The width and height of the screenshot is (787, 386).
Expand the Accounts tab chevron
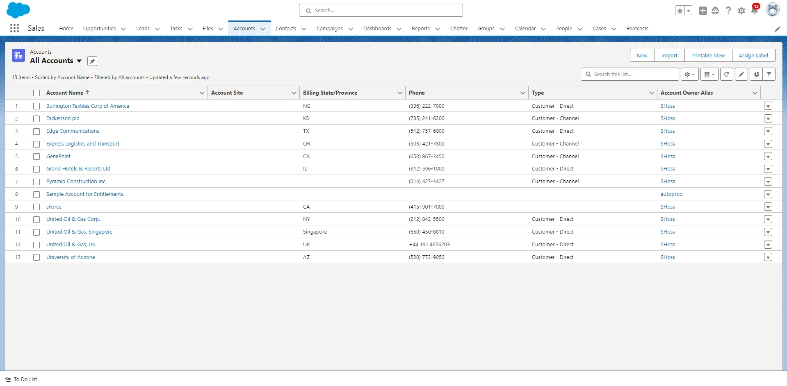click(x=263, y=29)
